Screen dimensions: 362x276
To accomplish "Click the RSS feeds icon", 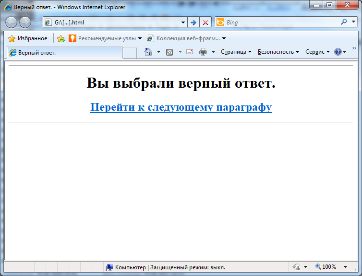I will (x=169, y=52).
